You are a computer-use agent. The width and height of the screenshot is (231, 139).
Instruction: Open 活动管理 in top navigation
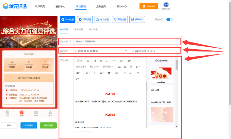81,6
